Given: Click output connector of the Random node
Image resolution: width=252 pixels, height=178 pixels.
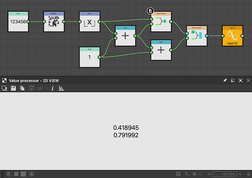Looking at the screenshot, I should [x=64, y=21].
